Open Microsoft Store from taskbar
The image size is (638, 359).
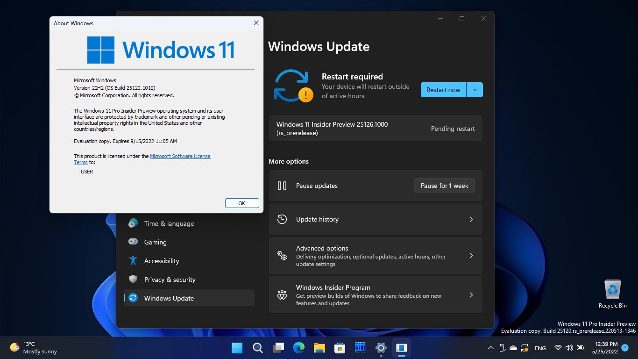[340, 348]
